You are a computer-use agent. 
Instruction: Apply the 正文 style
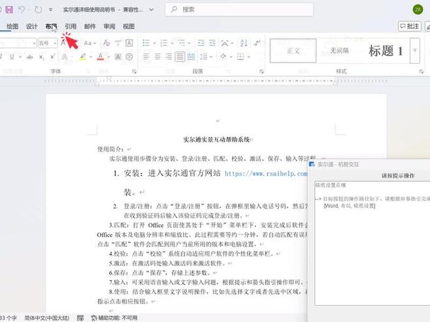(293, 51)
